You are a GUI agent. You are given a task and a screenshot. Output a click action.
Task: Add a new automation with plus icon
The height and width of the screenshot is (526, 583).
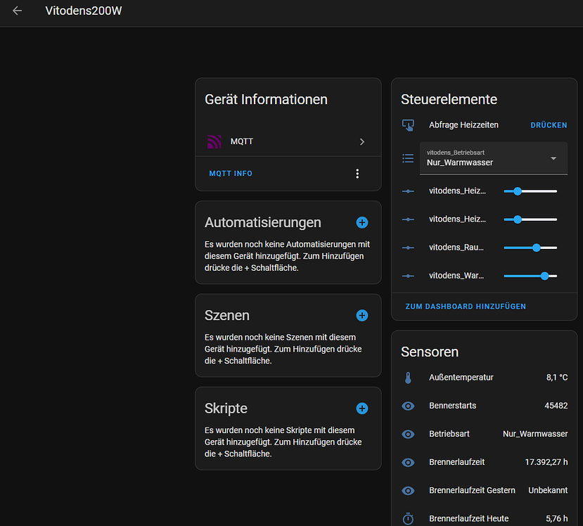[x=362, y=222]
